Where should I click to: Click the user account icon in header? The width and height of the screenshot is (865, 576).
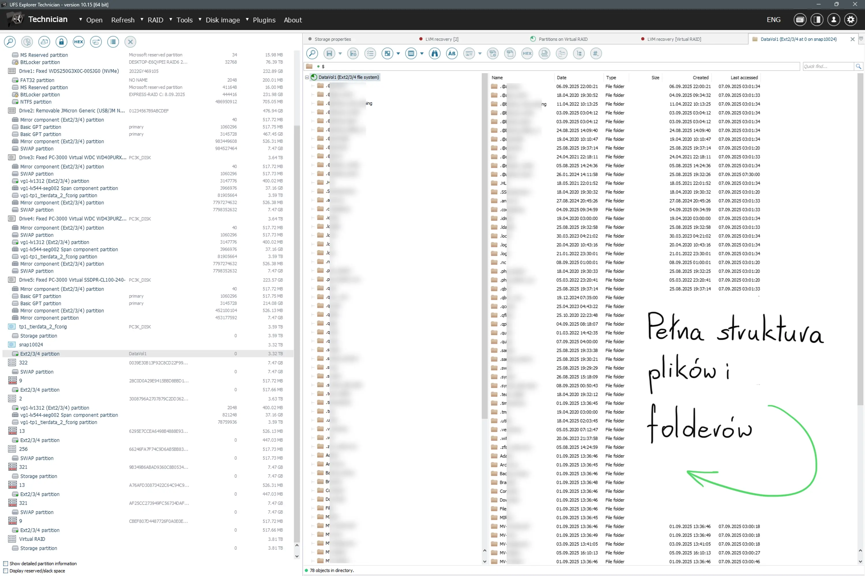833,20
